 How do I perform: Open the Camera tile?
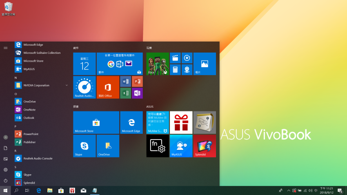pyautogui.click(x=187, y=70)
